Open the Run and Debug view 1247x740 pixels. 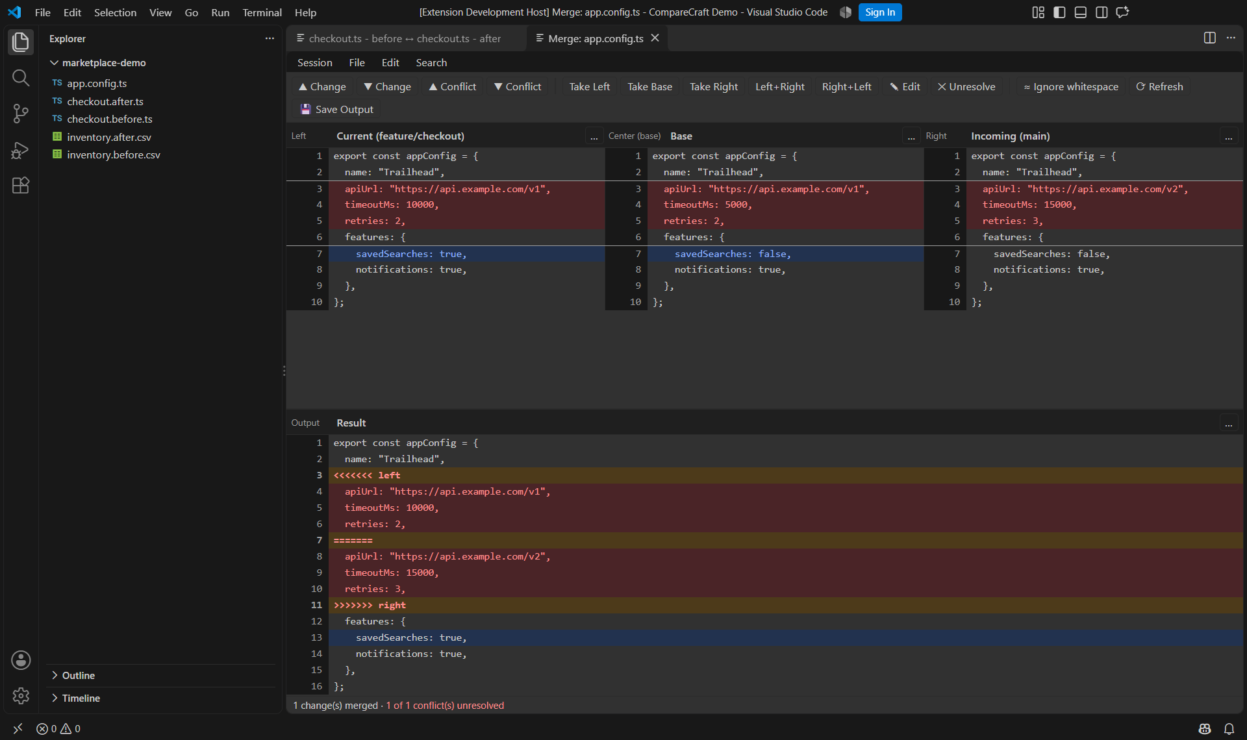pos(21,150)
